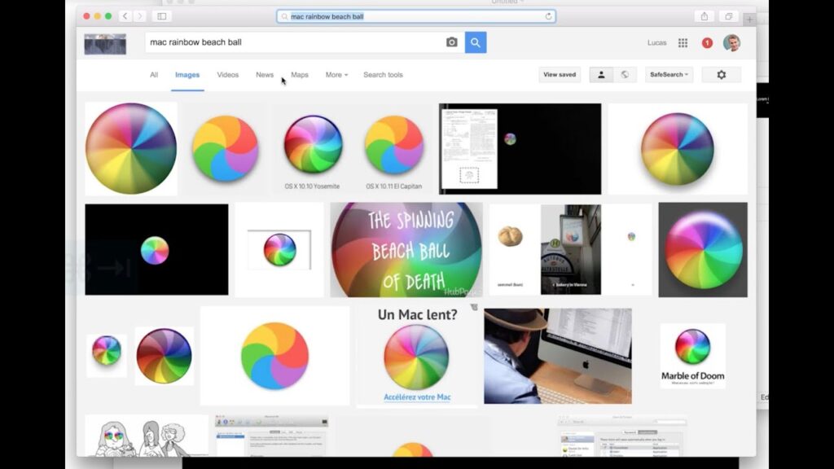Open Search tools options
Screen dimensions: 834x469
(x=383, y=74)
